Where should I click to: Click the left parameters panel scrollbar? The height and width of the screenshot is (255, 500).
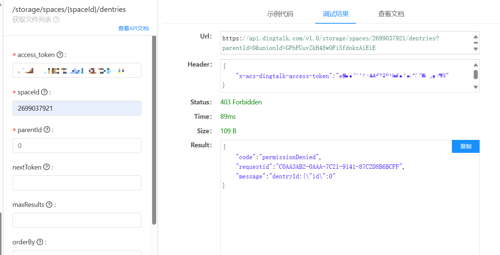point(154,130)
